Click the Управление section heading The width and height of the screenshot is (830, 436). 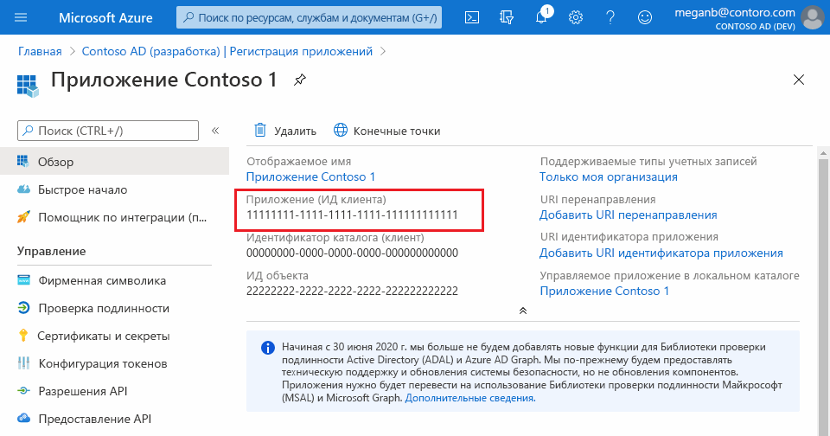point(51,251)
